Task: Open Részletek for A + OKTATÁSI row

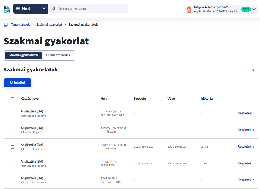Action: pos(246,163)
